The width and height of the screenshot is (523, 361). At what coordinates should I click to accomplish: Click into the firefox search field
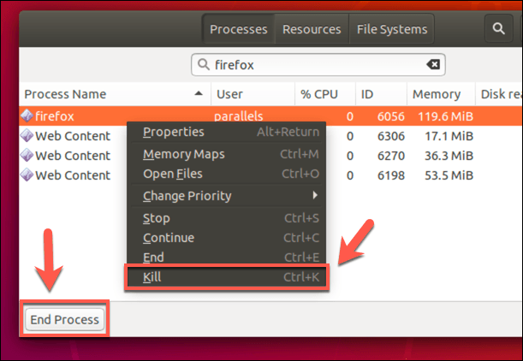[317, 64]
